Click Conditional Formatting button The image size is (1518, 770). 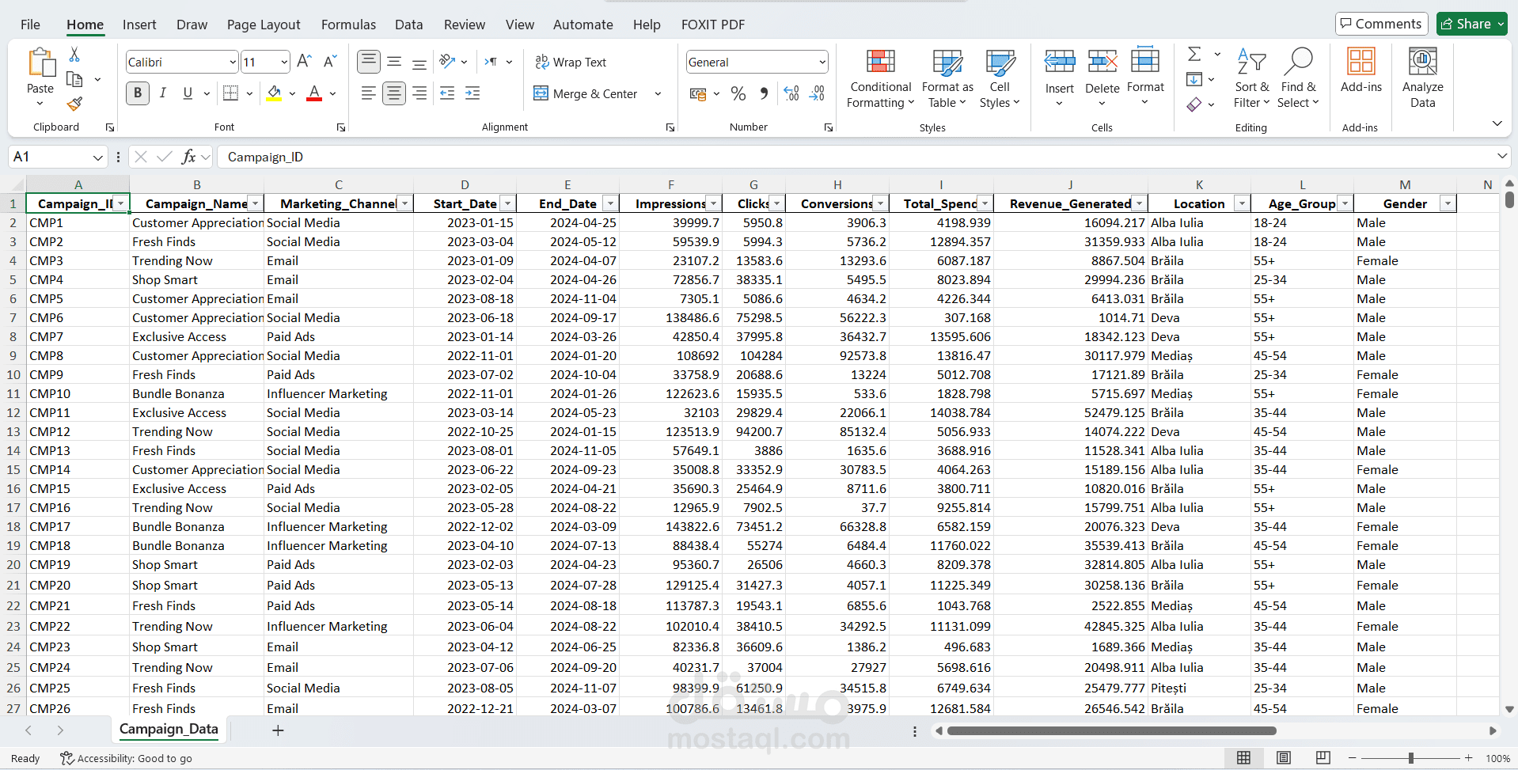[x=880, y=78]
